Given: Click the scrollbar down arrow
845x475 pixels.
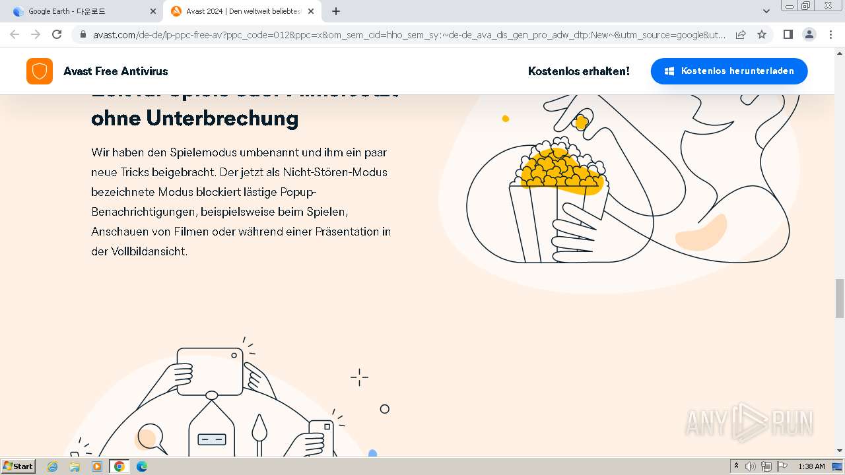Looking at the screenshot, I should 840,451.
